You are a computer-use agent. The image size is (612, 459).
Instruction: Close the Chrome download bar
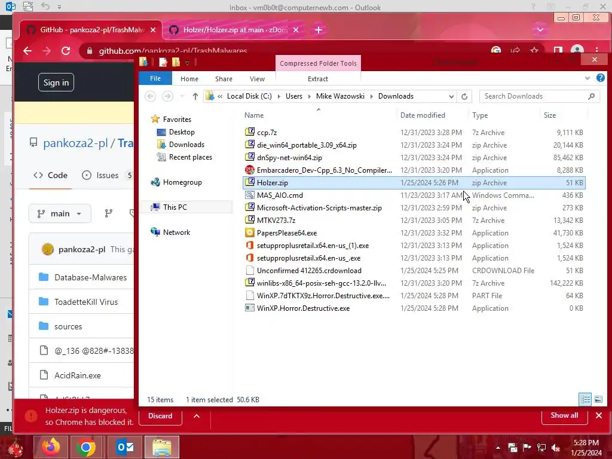tap(599, 415)
